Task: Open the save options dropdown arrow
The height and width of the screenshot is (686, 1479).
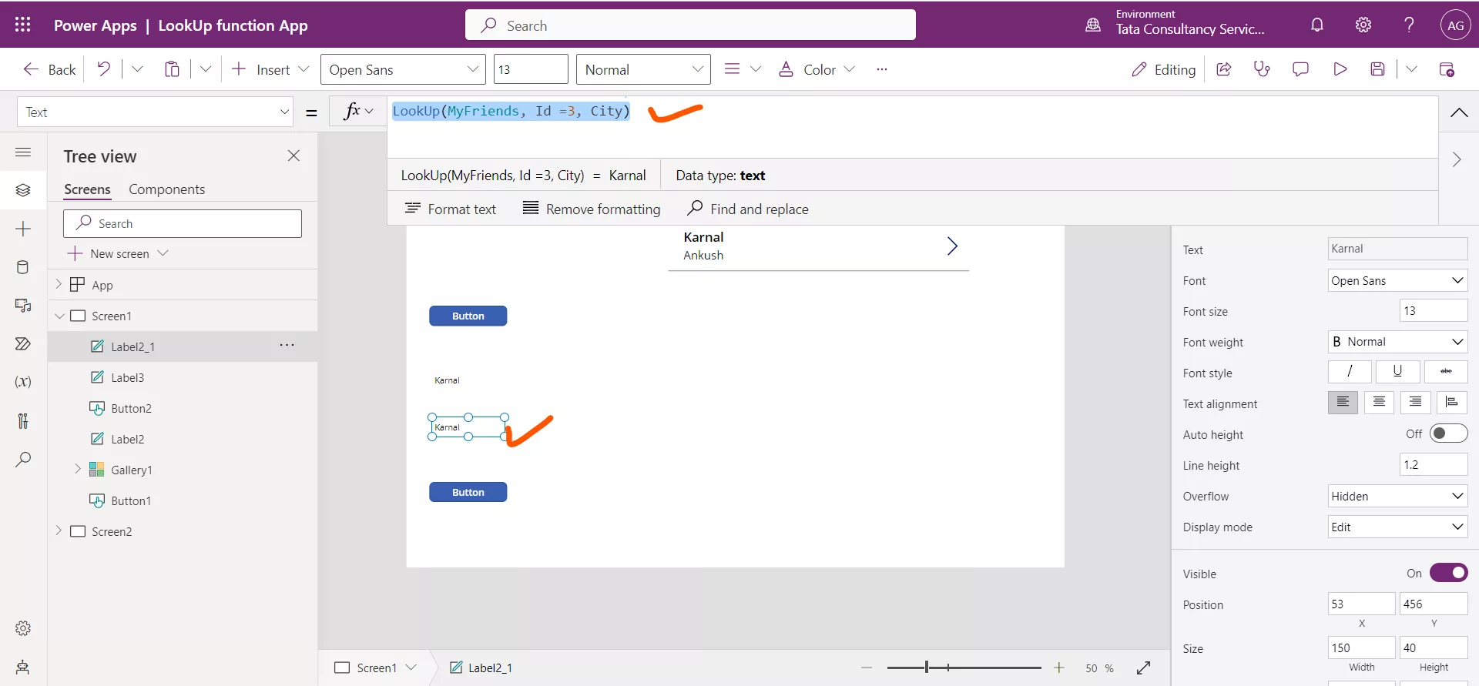Action: tap(1411, 69)
